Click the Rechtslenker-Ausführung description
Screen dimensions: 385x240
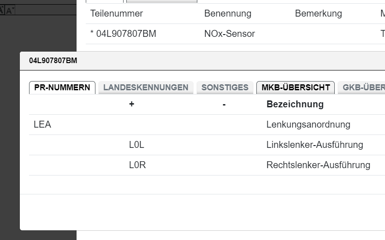point(318,165)
